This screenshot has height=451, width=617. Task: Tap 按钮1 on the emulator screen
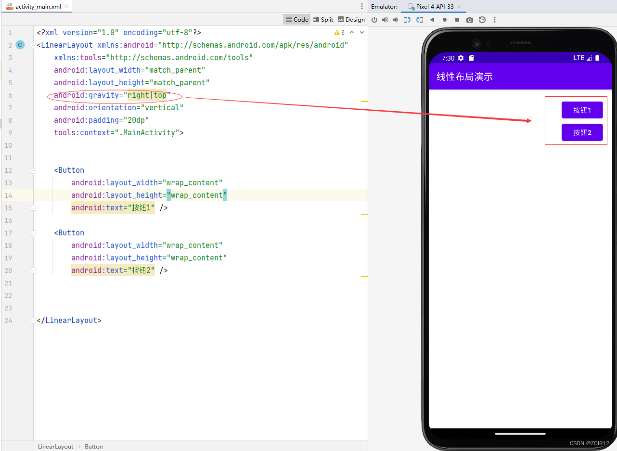(x=582, y=110)
